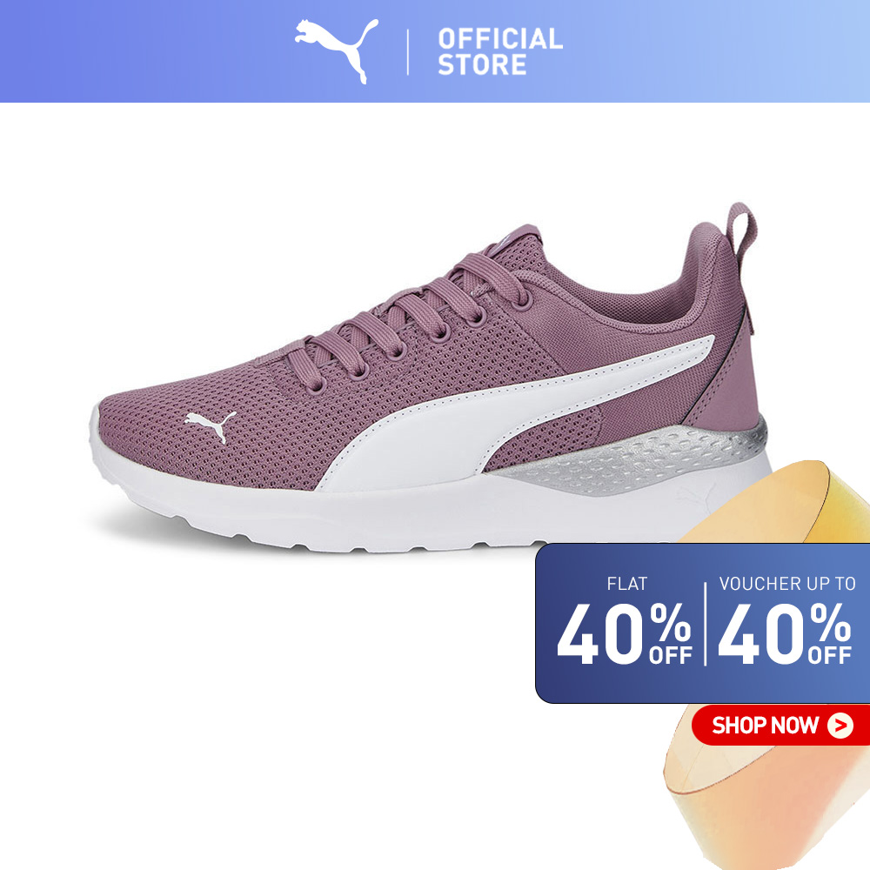This screenshot has height=870, width=870.
Task: Click the FLAT 40% OFF offer
Action: tap(625, 623)
